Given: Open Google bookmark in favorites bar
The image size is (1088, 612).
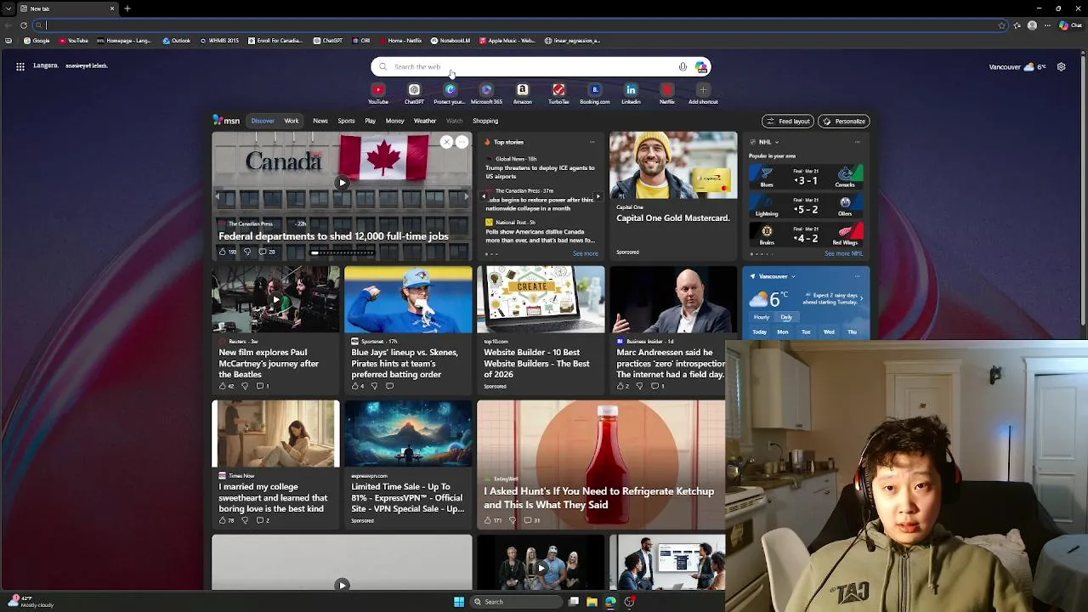Looking at the screenshot, I should point(37,41).
